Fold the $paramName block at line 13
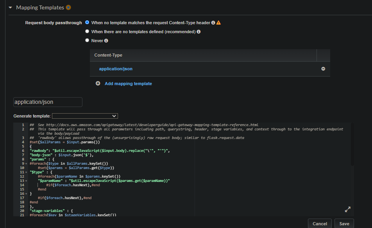This screenshot has height=228, width=372. (x=26, y=181)
